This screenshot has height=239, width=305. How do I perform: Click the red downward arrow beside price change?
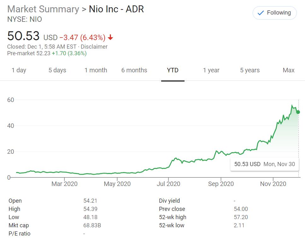click(110, 37)
